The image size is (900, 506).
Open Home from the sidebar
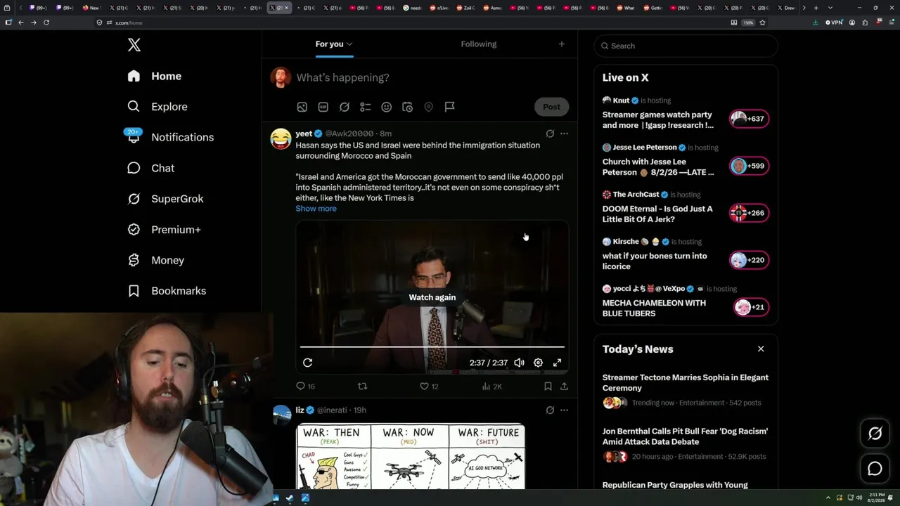155,76
